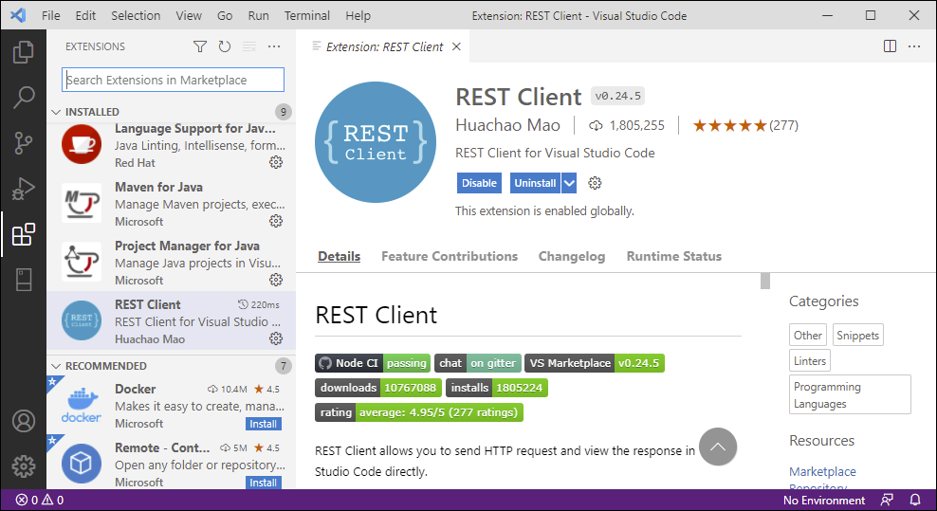
Task: Click the Snippets category tag
Action: point(857,336)
